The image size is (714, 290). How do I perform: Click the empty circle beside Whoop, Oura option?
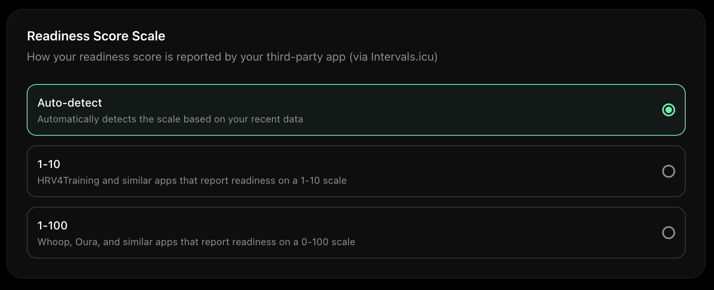(668, 233)
